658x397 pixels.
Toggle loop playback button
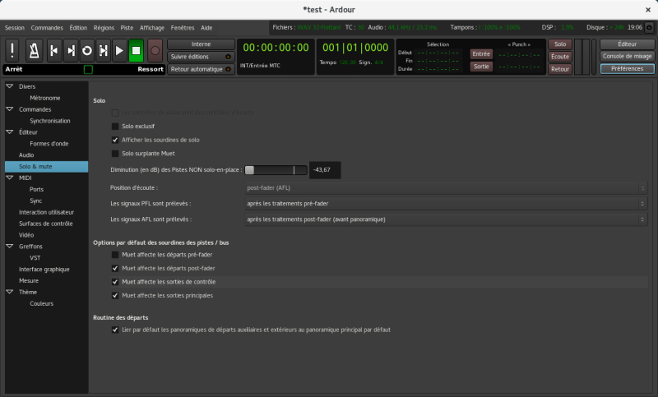(x=87, y=51)
